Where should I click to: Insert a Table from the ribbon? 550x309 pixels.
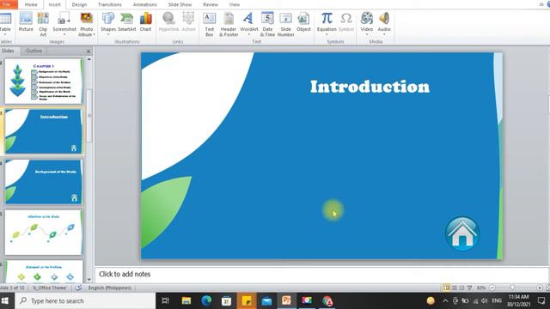pyautogui.click(x=5, y=23)
